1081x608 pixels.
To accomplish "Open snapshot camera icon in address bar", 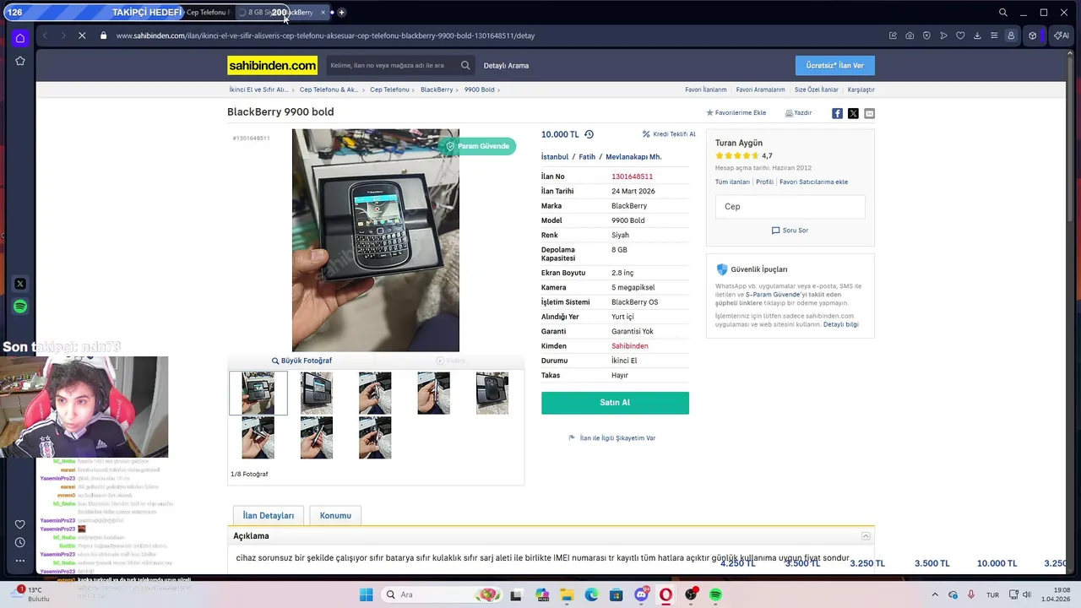I will pyautogui.click(x=910, y=35).
